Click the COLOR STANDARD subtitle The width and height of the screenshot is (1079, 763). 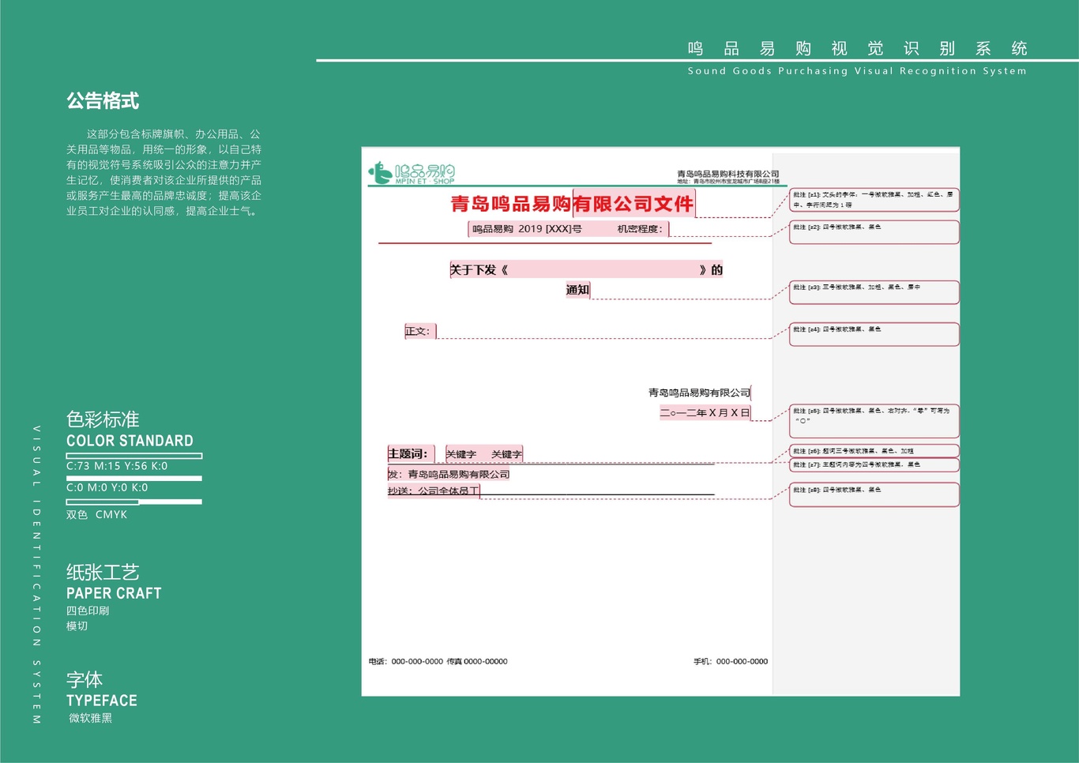pyautogui.click(x=130, y=441)
